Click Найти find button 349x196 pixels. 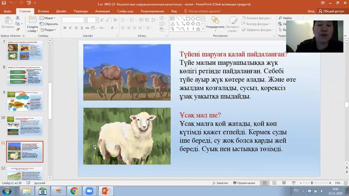tap(285, 18)
